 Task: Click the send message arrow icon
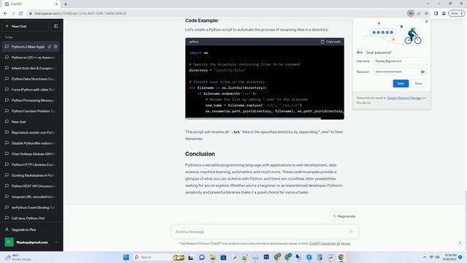pyautogui.click(x=351, y=232)
